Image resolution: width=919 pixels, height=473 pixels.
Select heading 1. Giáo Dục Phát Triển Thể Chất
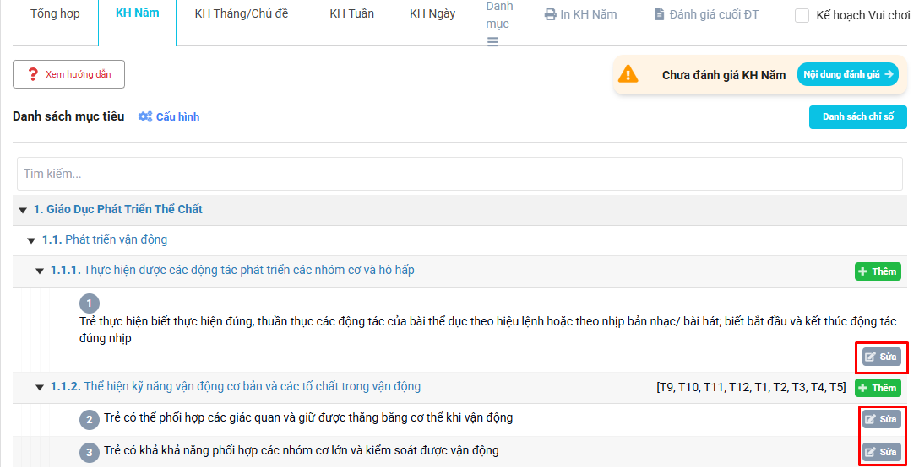pos(117,209)
